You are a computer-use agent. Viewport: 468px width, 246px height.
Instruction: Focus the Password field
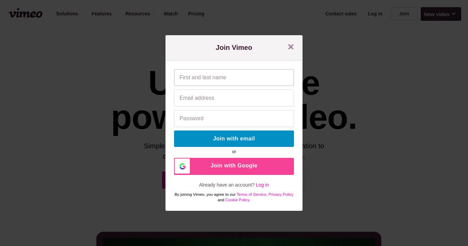(x=234, y=119)
